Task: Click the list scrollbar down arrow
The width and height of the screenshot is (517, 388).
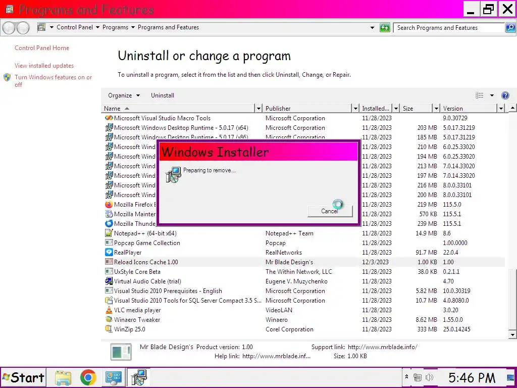Action: (512, 334)
